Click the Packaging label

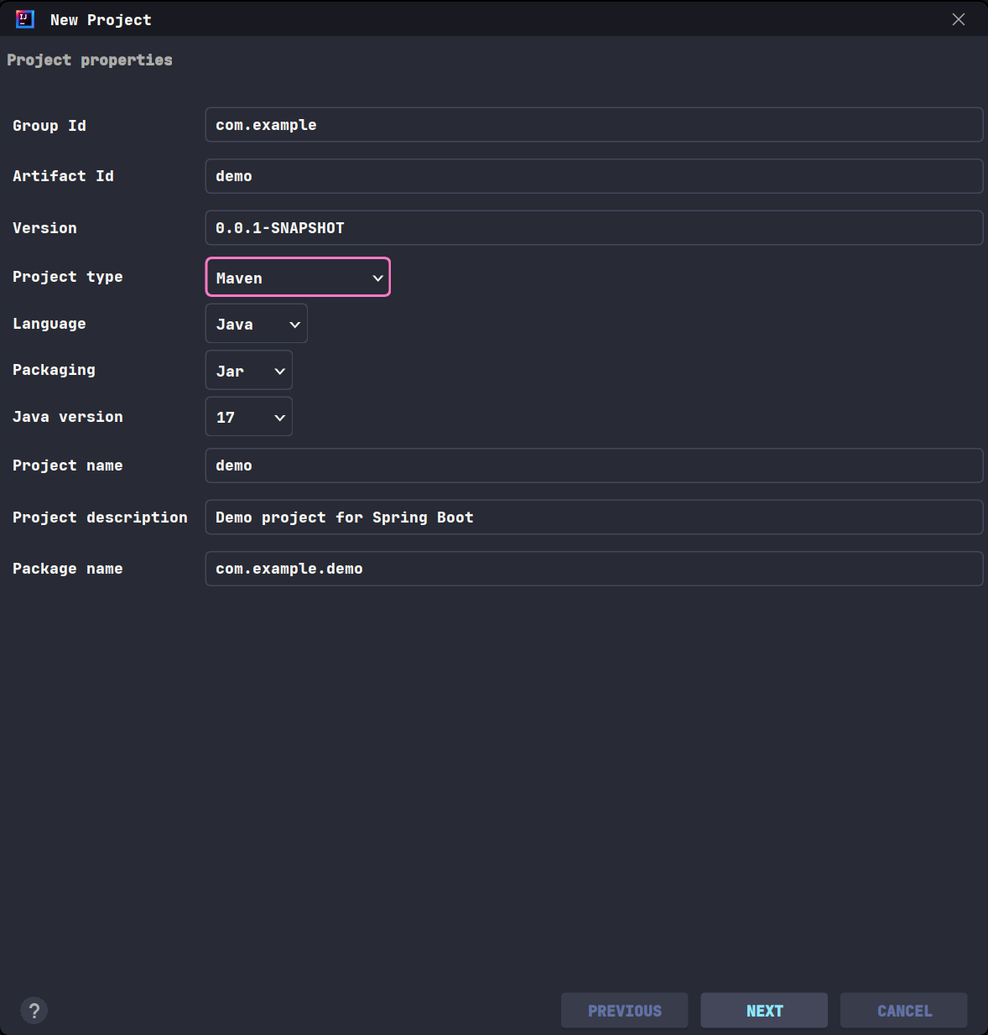tap(54, 370)
